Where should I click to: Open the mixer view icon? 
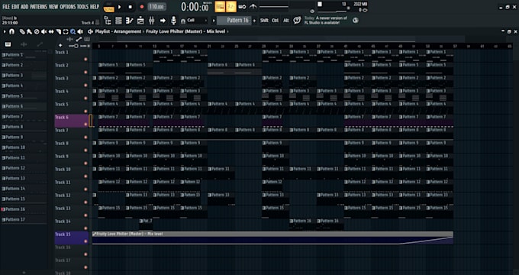pyautogui.click(x=151, y=21)
